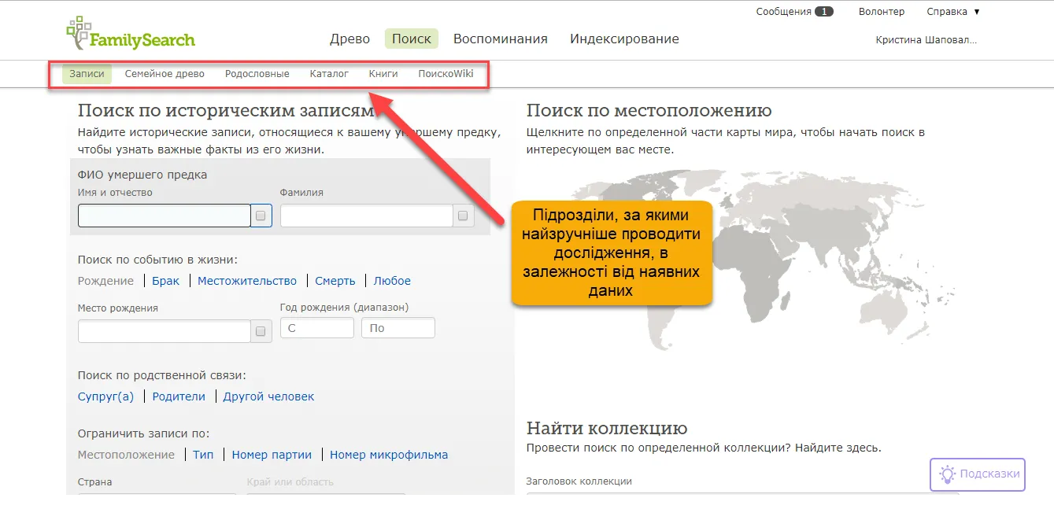Viewport: 1054px width, 520px height.
Task: Open the messages count badge
Action: (823, 12)
